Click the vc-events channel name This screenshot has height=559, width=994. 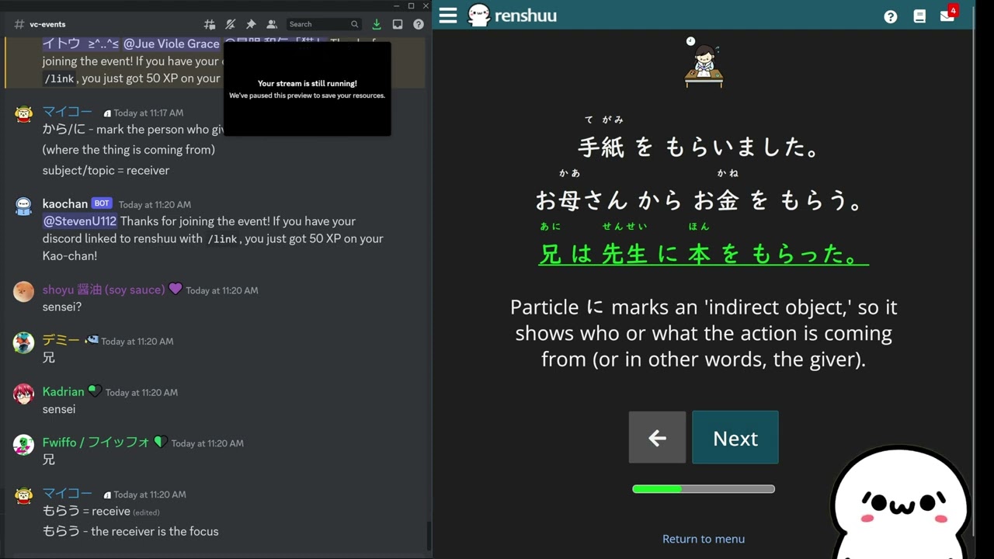click(x=47, y=24)
